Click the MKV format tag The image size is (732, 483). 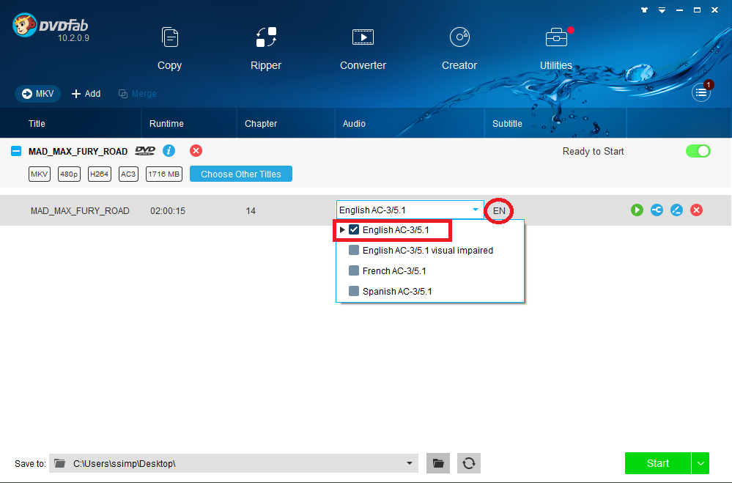pyautogui.click(x=40, y=174)
